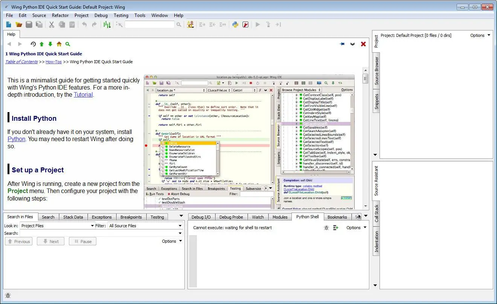Toggle the blue pin on Help tab
Screen dimensions: 497x304
[x=342, y=44]
